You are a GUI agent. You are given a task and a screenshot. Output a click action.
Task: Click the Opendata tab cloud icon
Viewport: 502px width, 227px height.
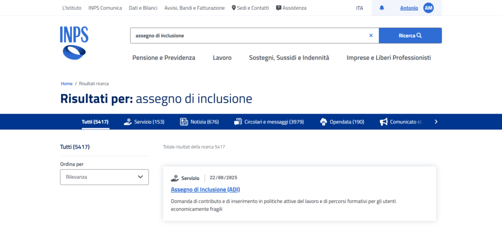[x=324, y=122]
